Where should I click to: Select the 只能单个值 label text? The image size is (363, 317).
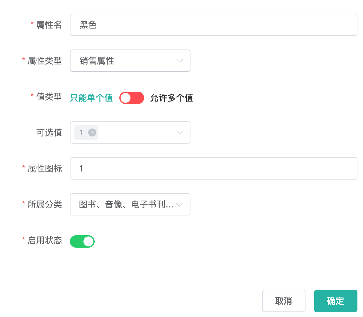pyautogui.click(x=91, y=98)
